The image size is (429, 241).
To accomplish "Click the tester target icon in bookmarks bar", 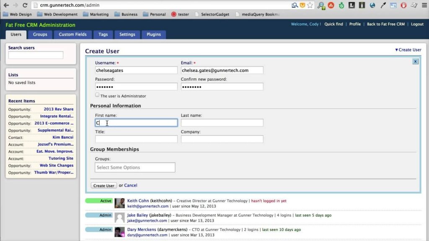I will (173, 14).
